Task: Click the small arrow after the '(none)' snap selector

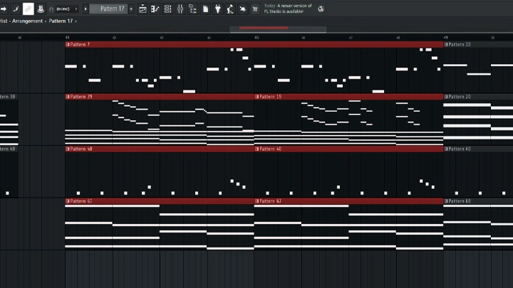Action: [76, 9]
